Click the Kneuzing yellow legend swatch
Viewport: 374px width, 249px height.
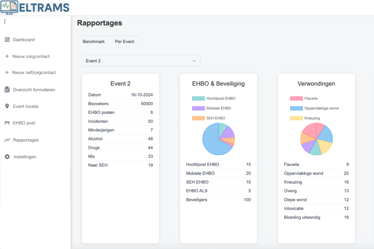[297, 118]
